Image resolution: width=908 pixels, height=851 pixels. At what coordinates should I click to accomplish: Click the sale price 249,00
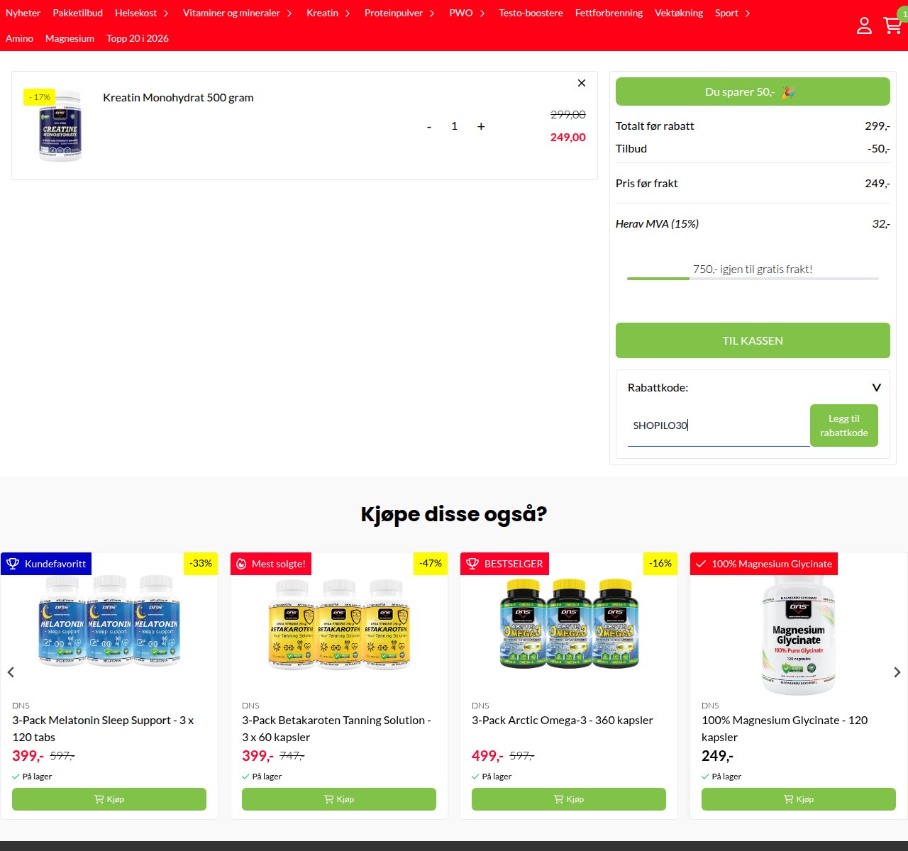point(568,137)
